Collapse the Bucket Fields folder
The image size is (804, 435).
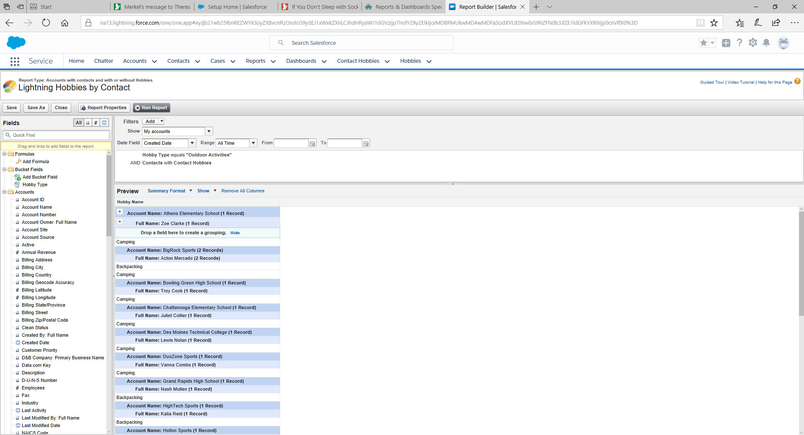[x=5, y=170]
